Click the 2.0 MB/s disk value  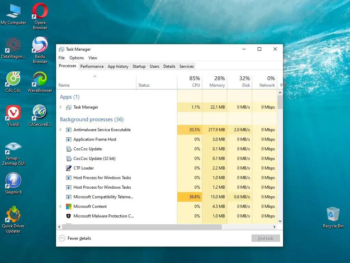coord(240,130)
